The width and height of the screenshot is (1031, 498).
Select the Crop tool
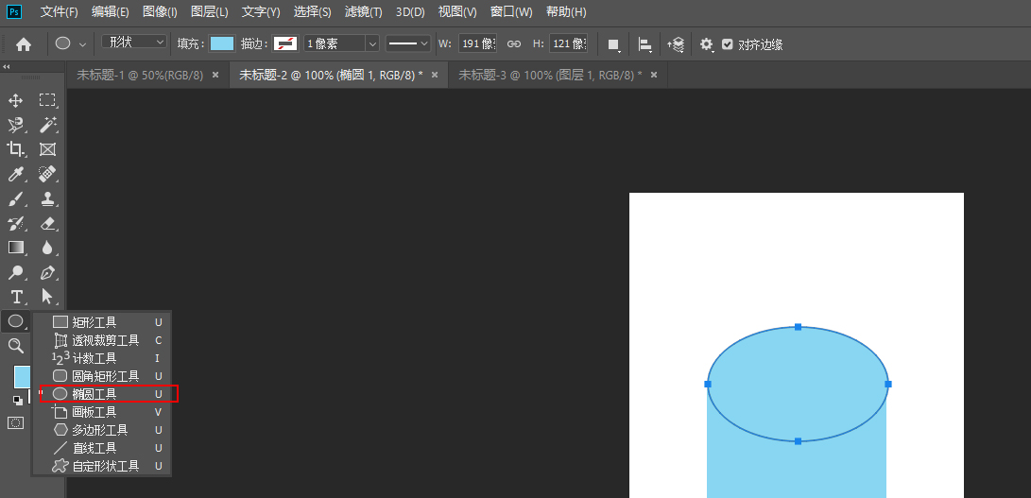(x=15, y=149)
